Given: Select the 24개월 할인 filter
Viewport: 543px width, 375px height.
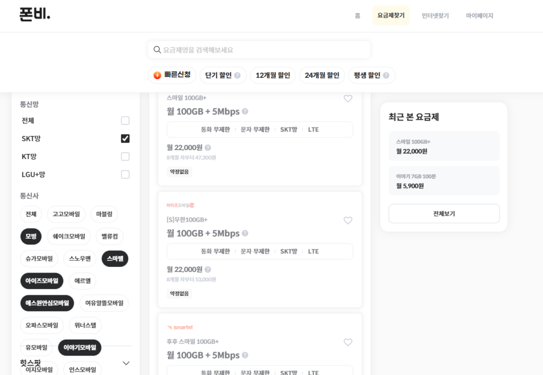Looking at the screenshot, I should coord(322,75).
